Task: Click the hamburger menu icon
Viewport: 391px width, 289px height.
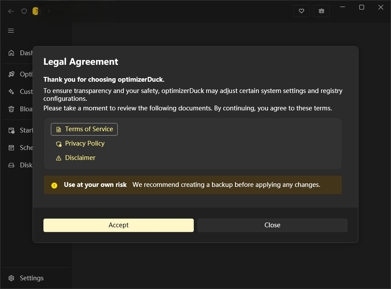Action: pos(11,31)
